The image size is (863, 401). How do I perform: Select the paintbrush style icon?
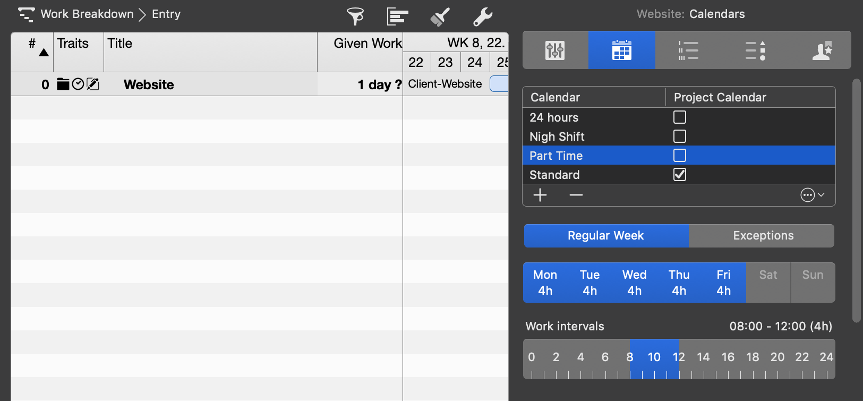pyautogui.click(x=440, y=16)
